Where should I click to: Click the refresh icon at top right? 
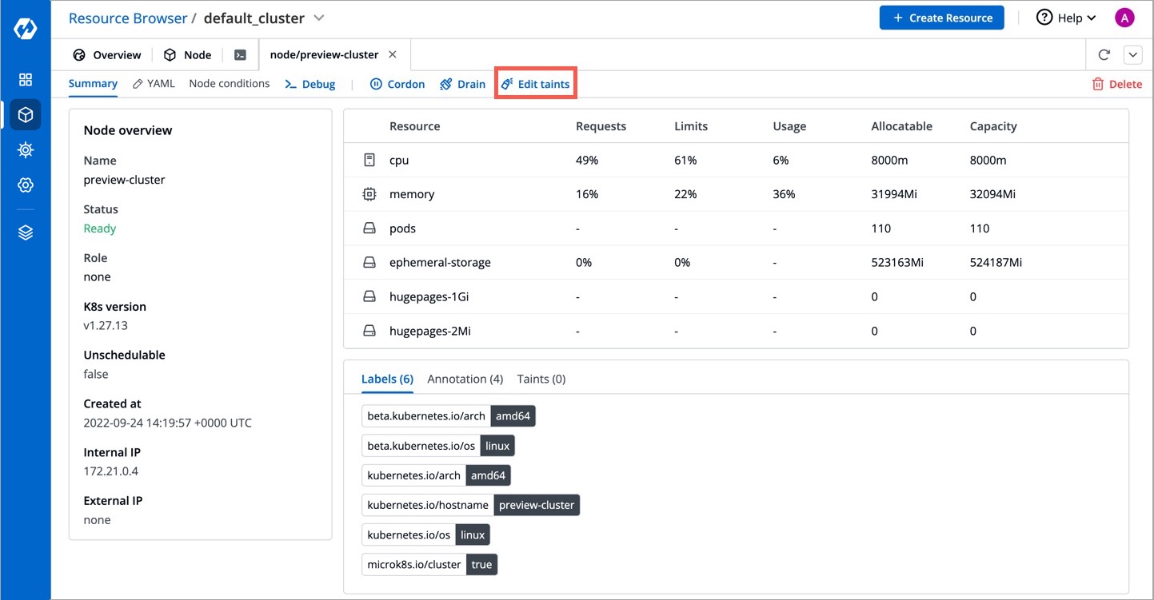(1104, 55)
